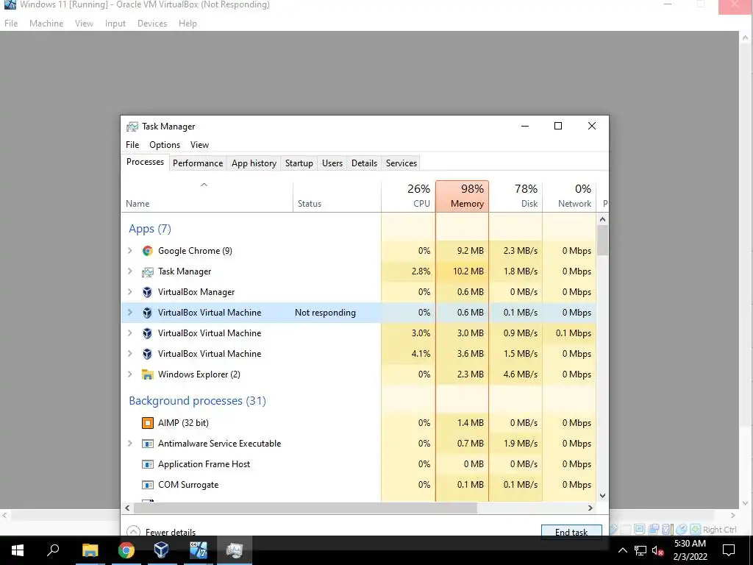
Task: Click the muted volume tray icon
Action: pyautogui.click(x=658, y=550)
